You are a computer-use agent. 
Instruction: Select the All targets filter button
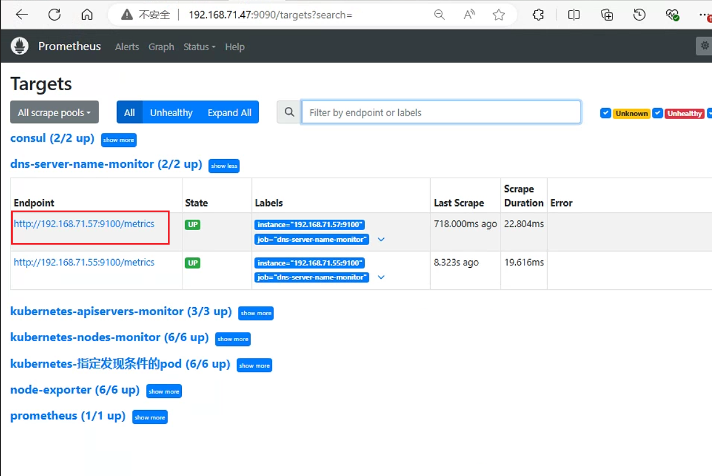coord(130,112)
